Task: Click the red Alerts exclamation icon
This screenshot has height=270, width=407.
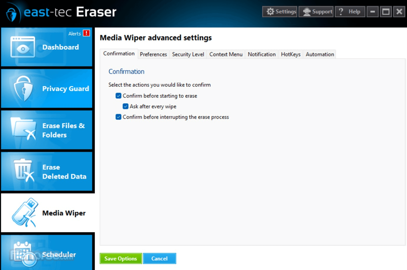Action: 86,33
